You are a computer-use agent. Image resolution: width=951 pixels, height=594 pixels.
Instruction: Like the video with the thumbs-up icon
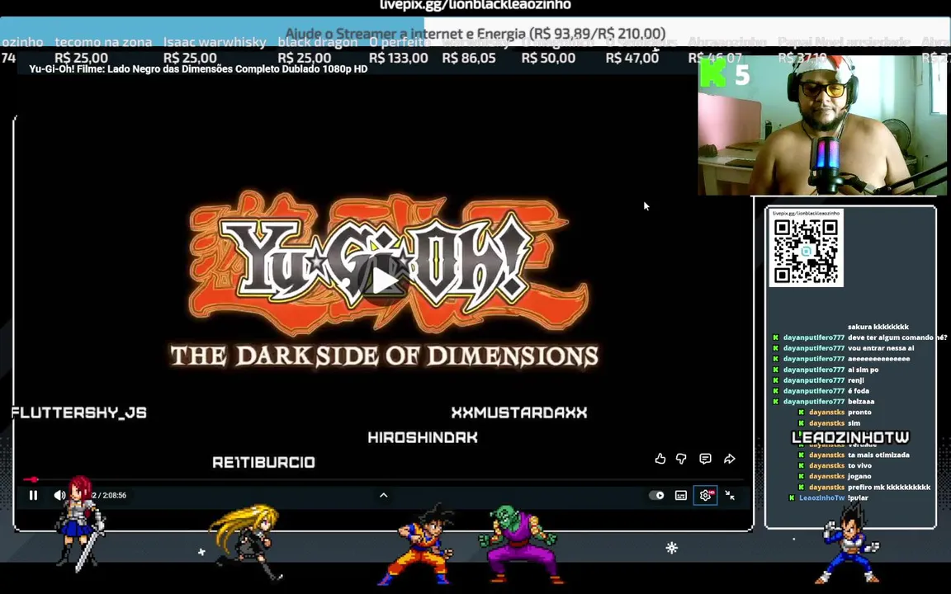click(660, 459)
